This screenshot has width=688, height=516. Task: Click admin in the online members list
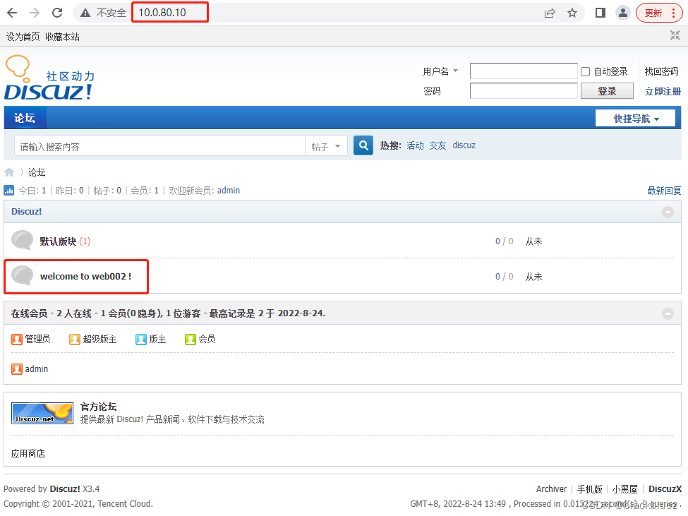click(37, 369)
